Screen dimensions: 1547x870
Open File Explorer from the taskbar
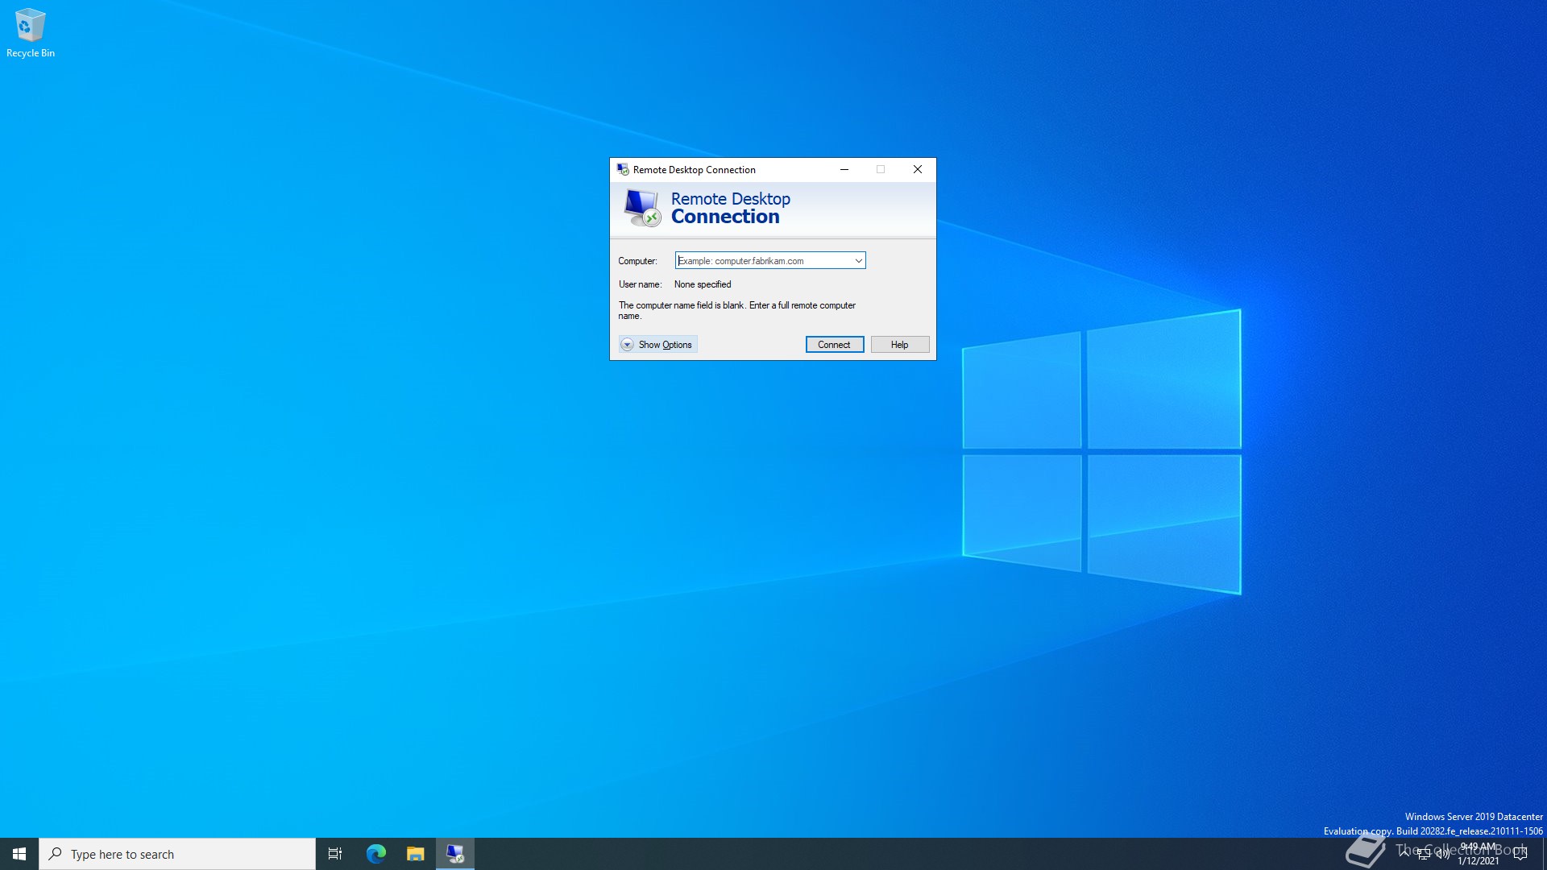pos(415,854)
